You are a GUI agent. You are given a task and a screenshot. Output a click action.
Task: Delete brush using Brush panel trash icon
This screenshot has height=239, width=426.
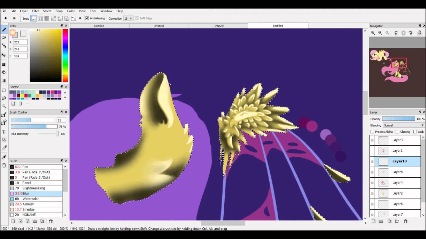[51, 221]
